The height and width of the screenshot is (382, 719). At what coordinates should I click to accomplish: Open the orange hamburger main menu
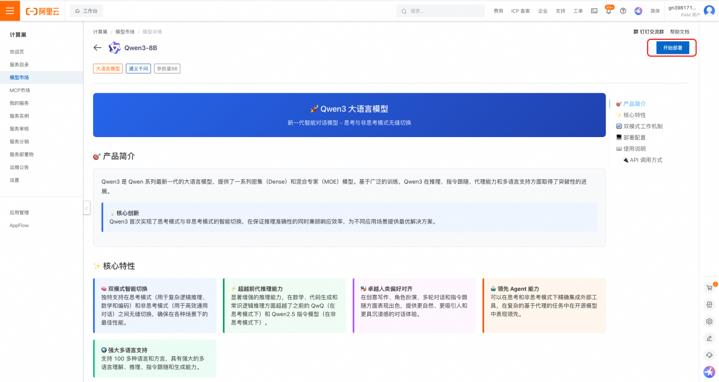click(x=10, y=11)
